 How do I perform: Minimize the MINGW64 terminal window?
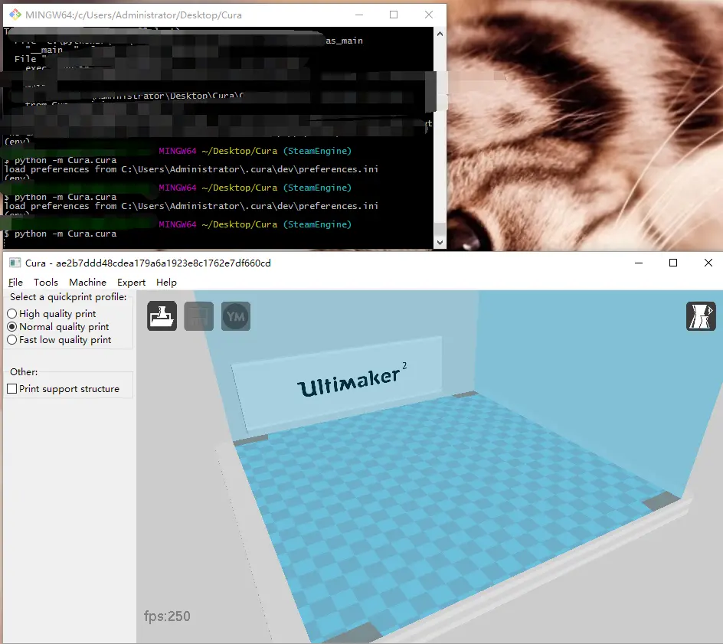click(x=359, y=15)
